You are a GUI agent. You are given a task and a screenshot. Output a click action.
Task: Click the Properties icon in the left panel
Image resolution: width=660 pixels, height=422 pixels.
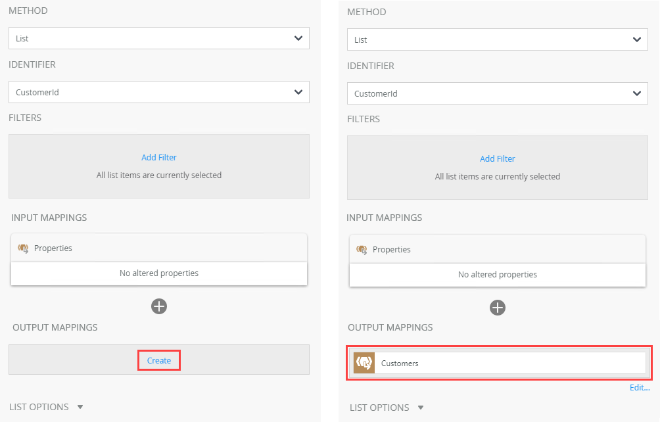coord(24,248)
